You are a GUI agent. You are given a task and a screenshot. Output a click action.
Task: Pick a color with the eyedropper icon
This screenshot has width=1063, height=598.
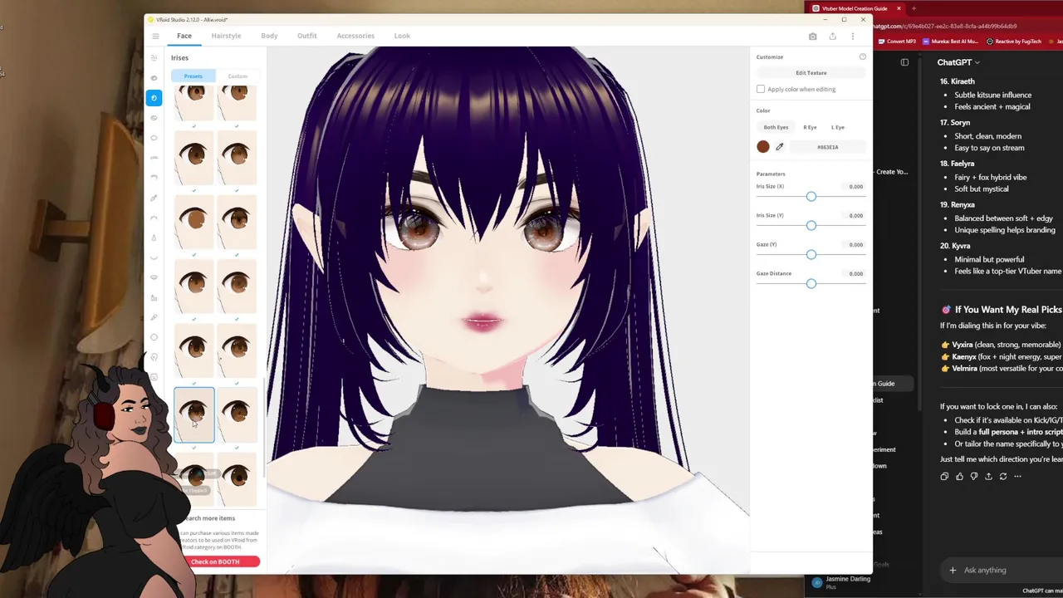779,147
